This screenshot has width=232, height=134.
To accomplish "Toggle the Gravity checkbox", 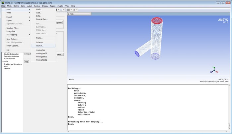I will tap(25, 54).
